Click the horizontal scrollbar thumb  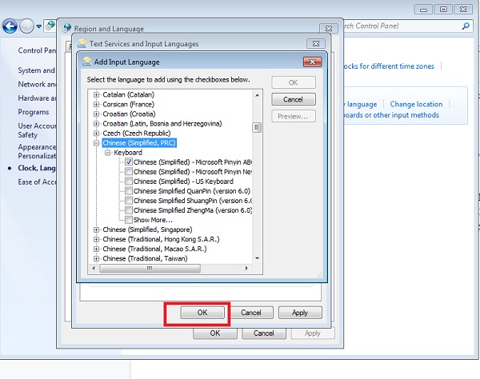point(150,269)
